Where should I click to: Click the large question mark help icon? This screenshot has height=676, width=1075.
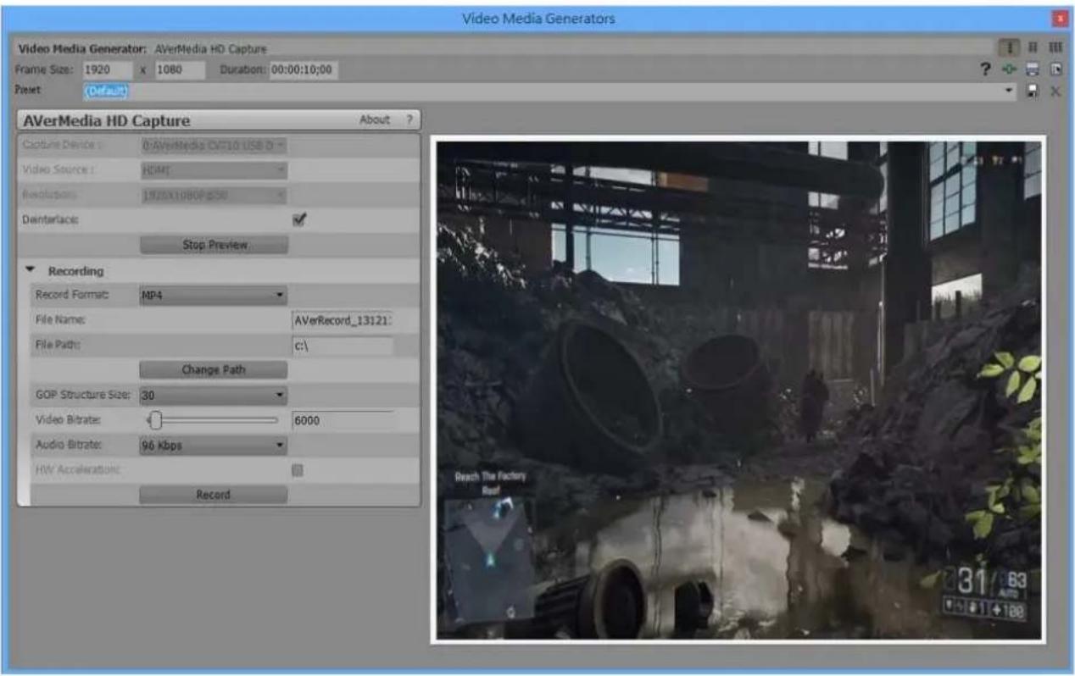tap(986, 70)
